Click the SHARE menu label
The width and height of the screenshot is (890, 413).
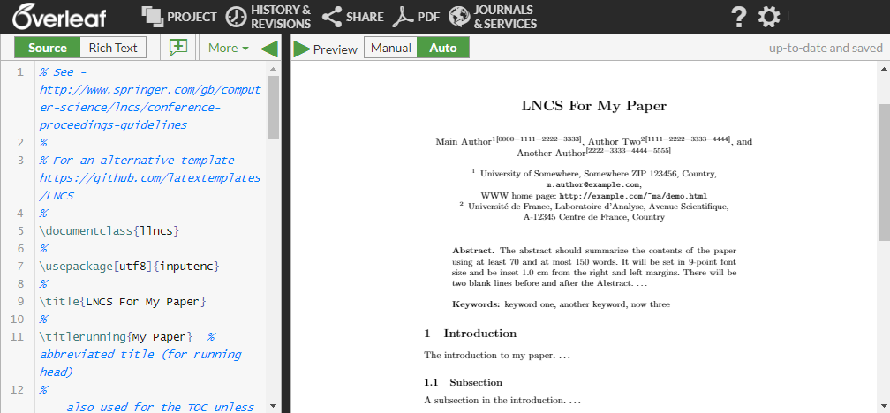[365, 17]
